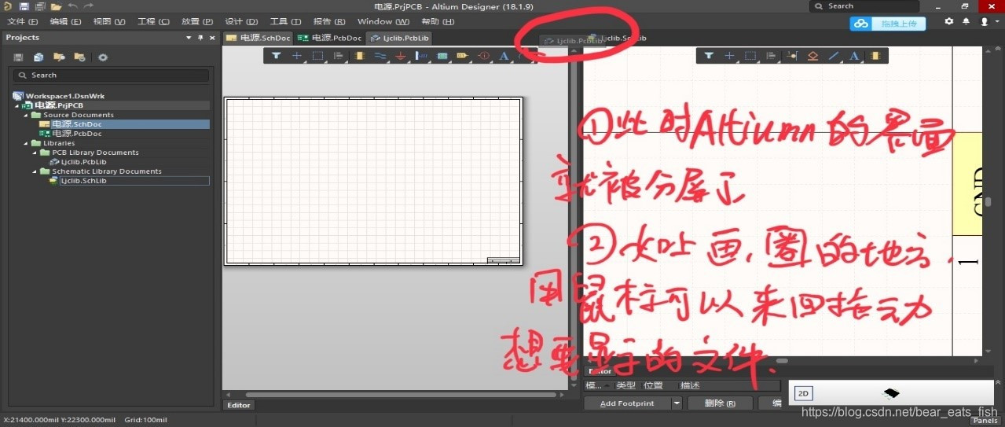Open the 文件 (F) menu
Image resolution: width=1005 pixels, height=427 pixels.
22,21
